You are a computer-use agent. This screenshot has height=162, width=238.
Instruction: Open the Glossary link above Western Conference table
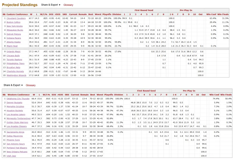click(31, 85)
